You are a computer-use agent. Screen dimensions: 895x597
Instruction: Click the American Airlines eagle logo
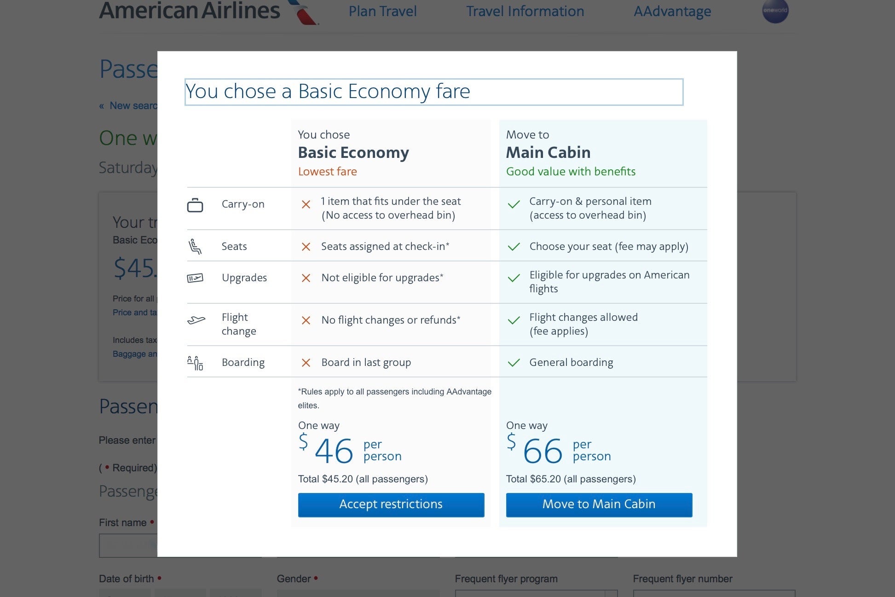pyautogui.click(x=304, y=12)
